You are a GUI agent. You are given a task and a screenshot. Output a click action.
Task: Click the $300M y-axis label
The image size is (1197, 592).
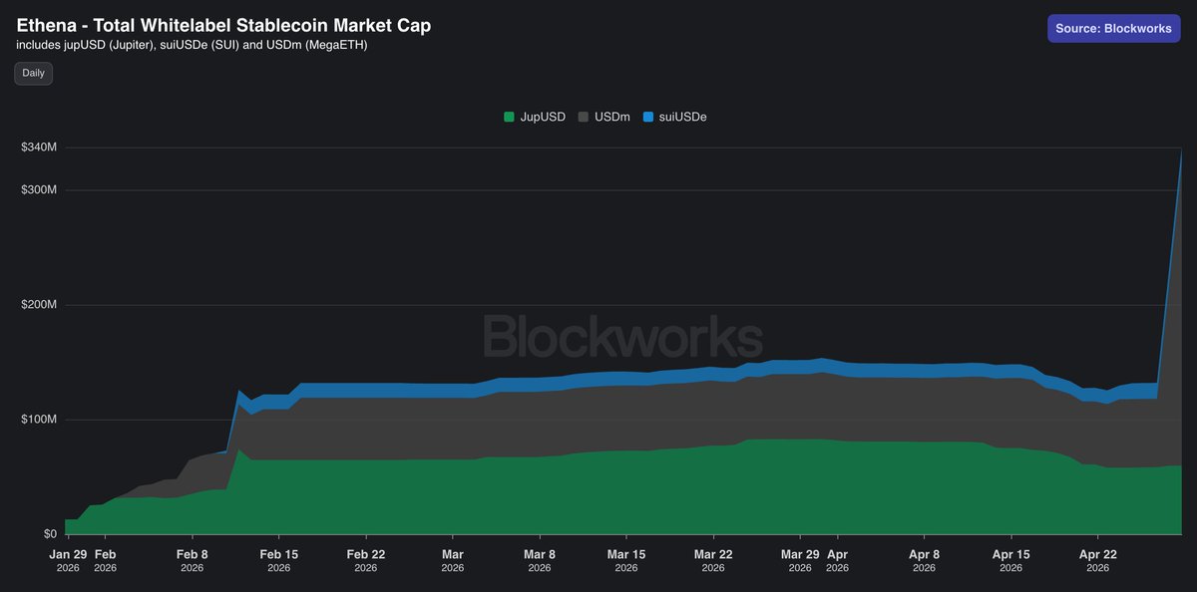point(39,189)
